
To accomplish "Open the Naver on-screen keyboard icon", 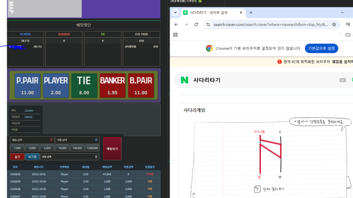I will tap(343, 80).
